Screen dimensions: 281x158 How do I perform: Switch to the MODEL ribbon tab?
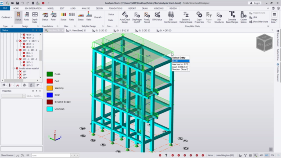click(50, 8)
